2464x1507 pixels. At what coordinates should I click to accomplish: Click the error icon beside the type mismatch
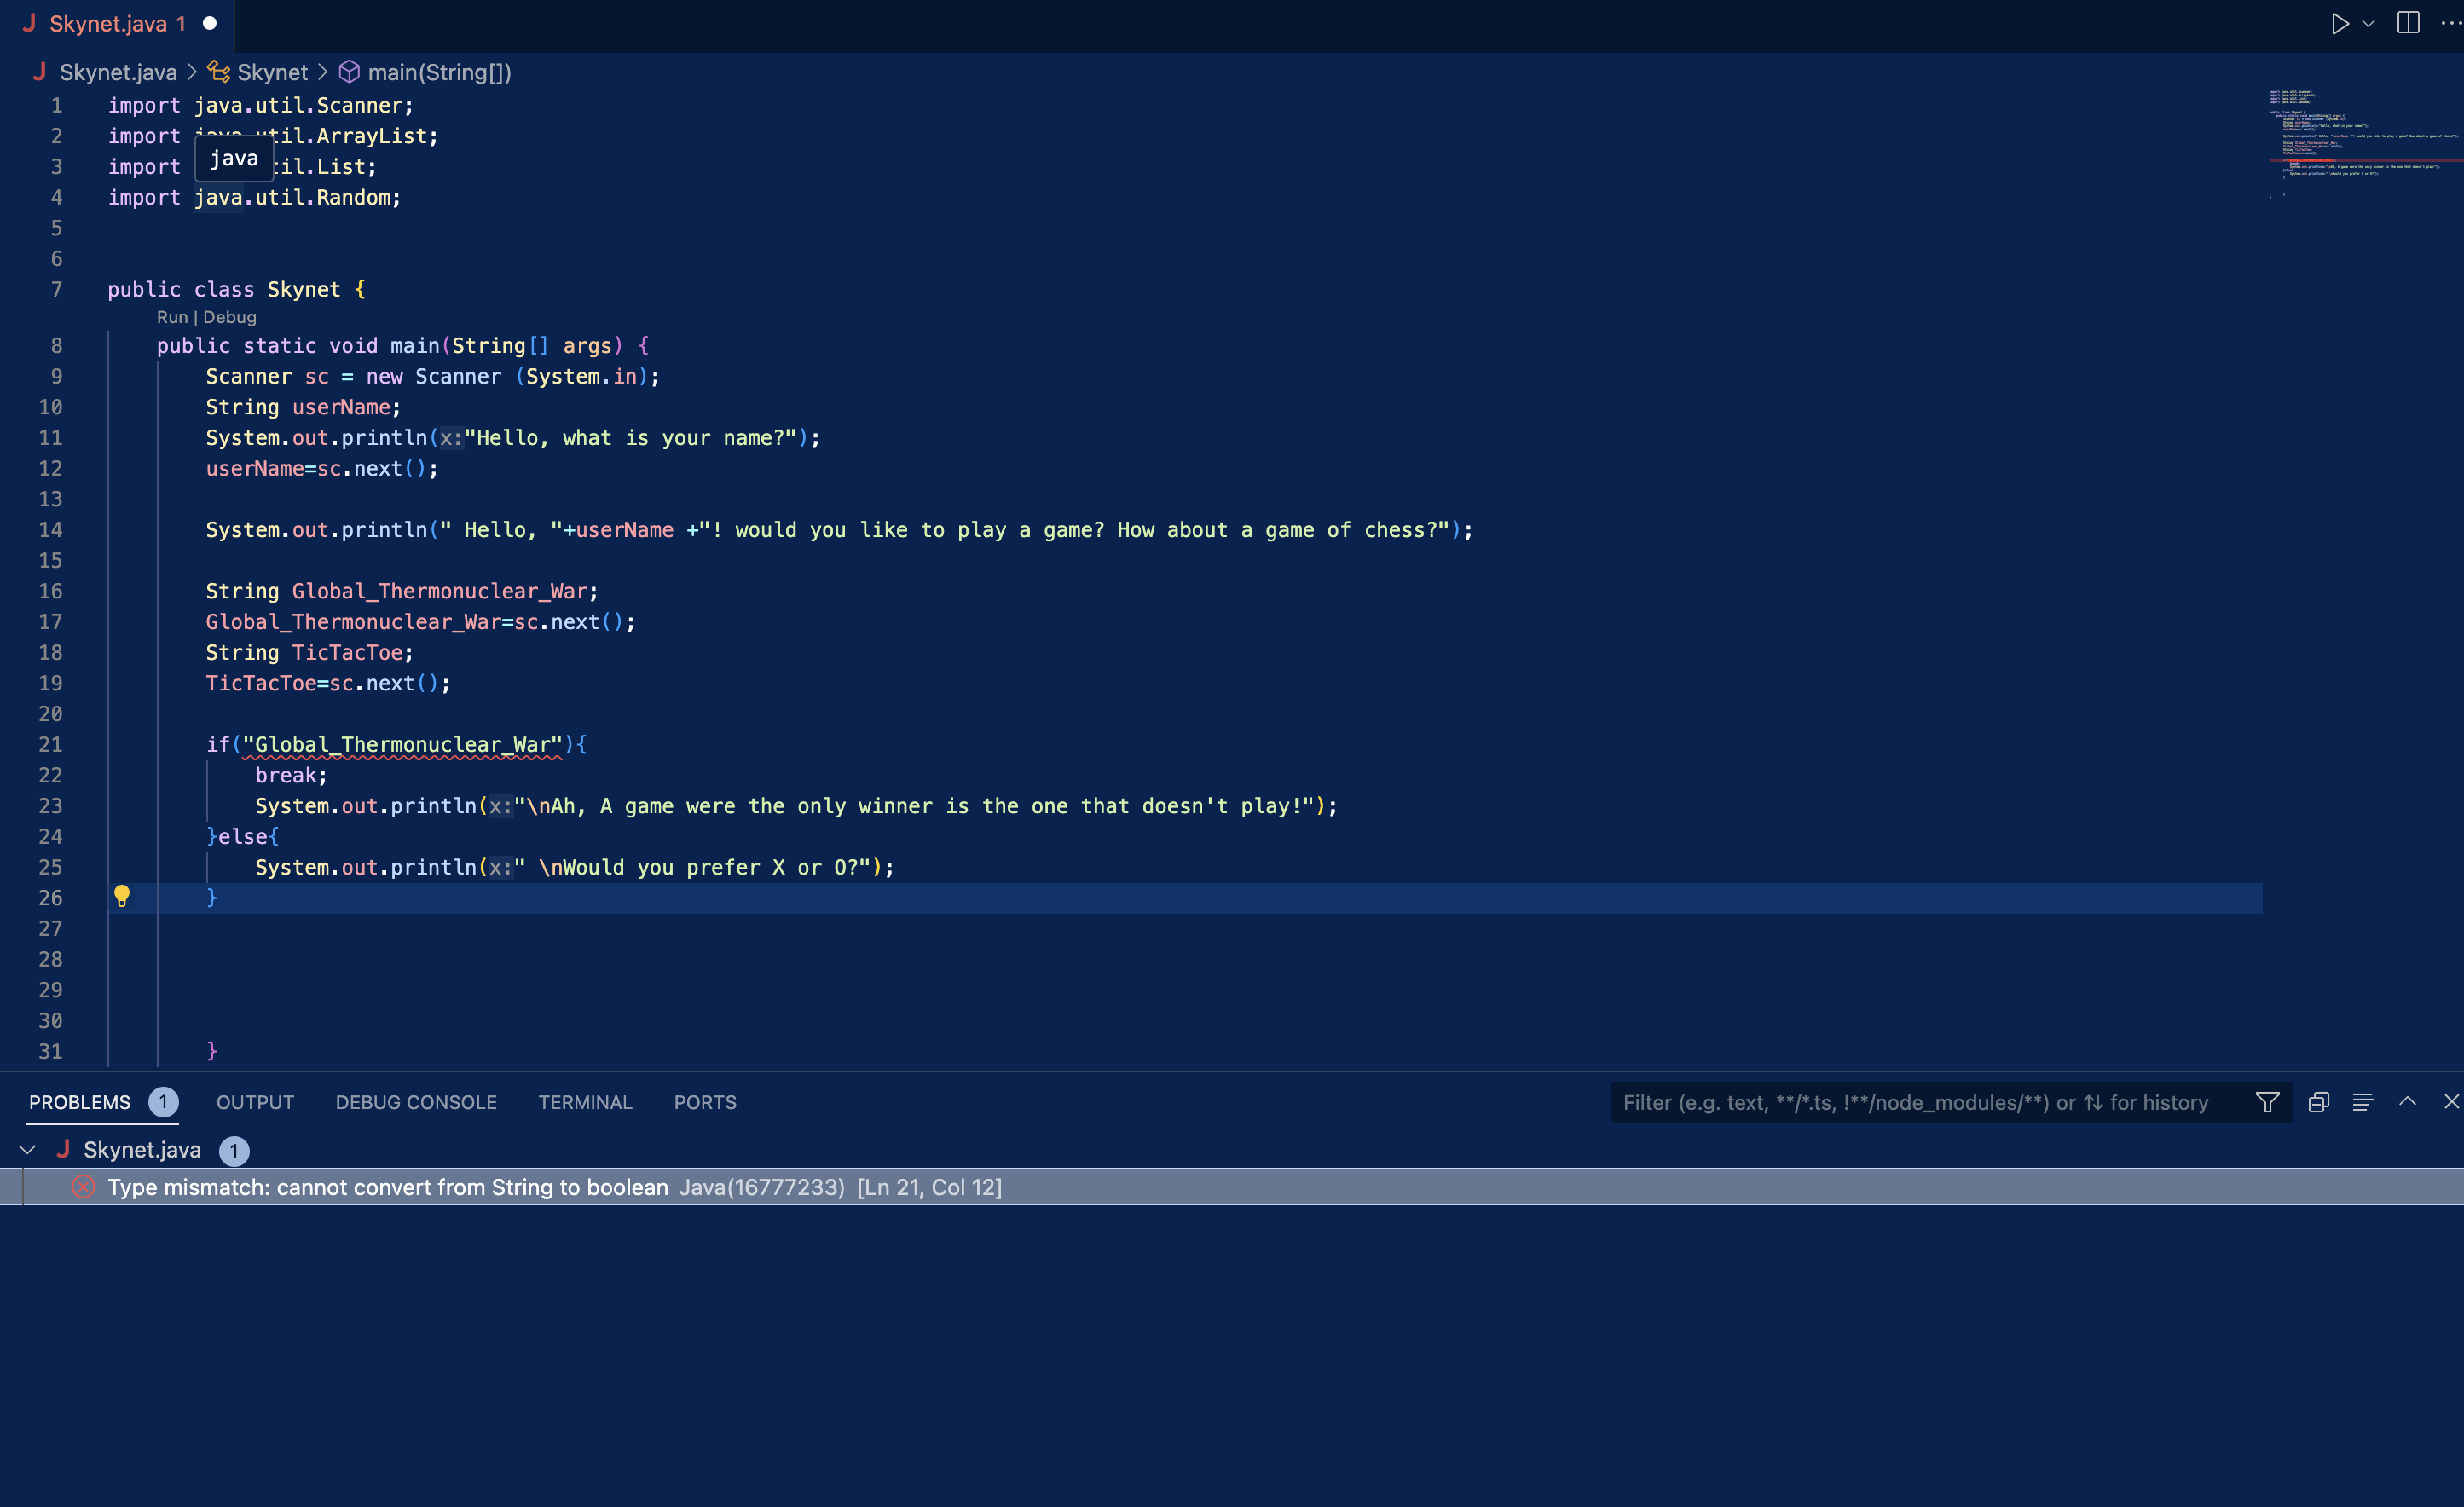coord(84,1187)
